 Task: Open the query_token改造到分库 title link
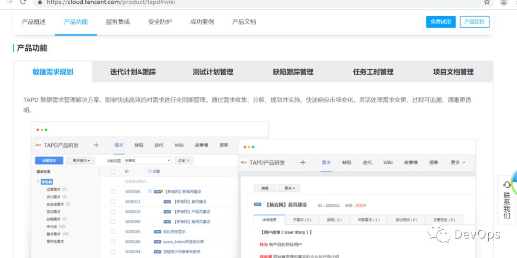point(184,242)
